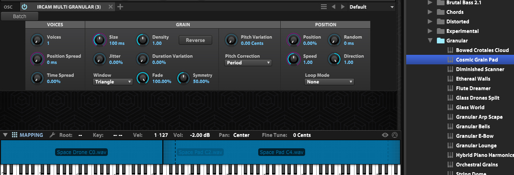Click the Direction knob
The width and height of the screenshot is (514, 175).
[334, 59]
